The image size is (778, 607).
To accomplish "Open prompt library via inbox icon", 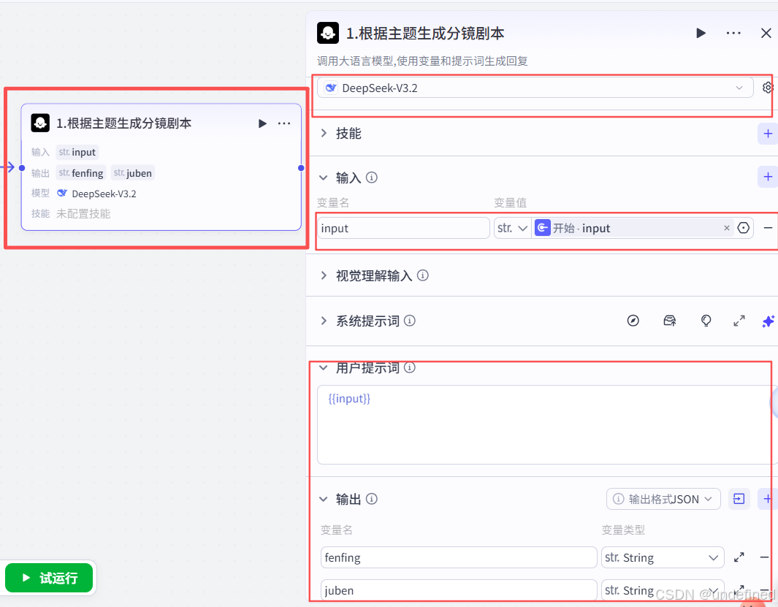I will (669, 320).
